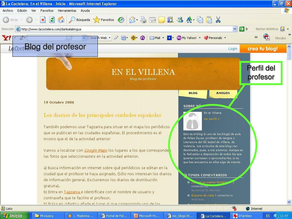Click the Adobe PDF toolbar icon
This screenshot has width=292, height=219.
(267, 37)
